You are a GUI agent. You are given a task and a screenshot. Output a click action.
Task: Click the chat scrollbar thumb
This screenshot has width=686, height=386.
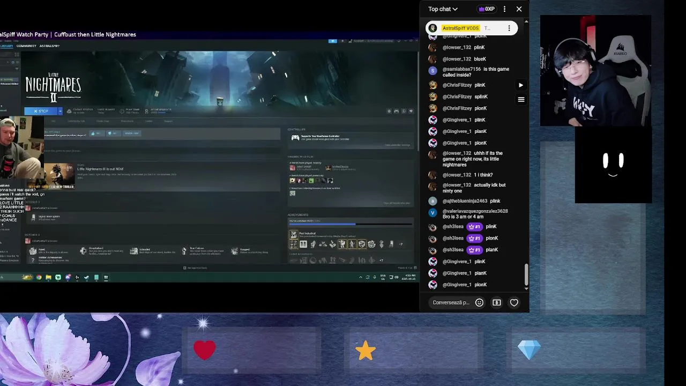526,274
